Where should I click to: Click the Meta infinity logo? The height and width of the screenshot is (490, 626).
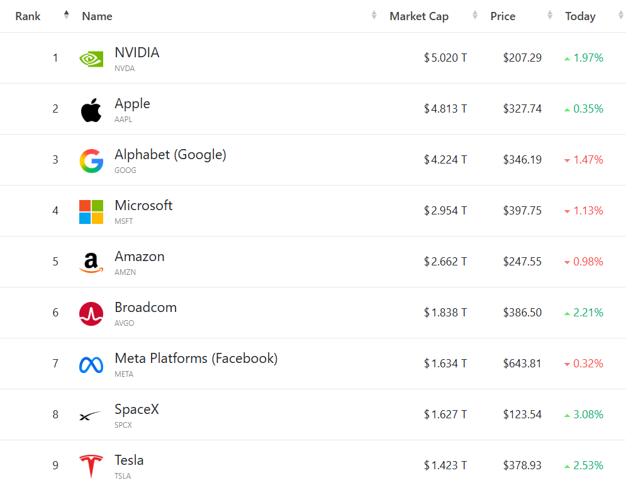click(91, 365)
